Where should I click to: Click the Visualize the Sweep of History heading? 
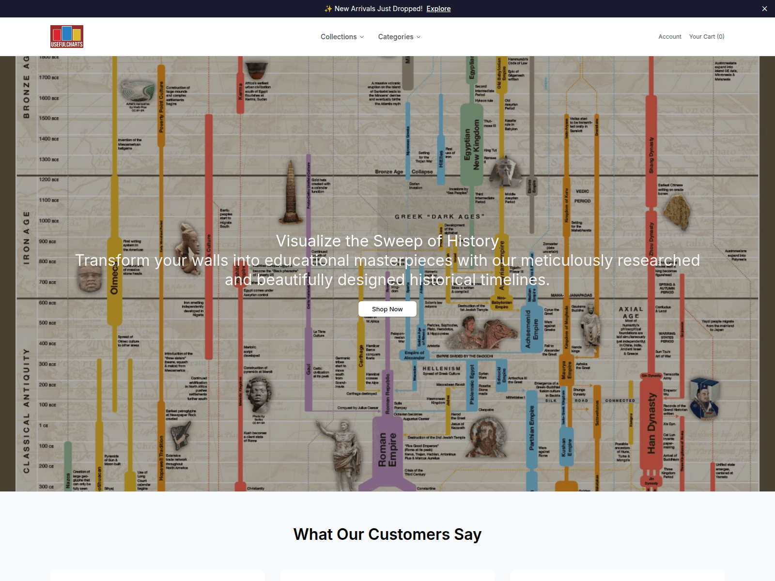pos(387,241)
